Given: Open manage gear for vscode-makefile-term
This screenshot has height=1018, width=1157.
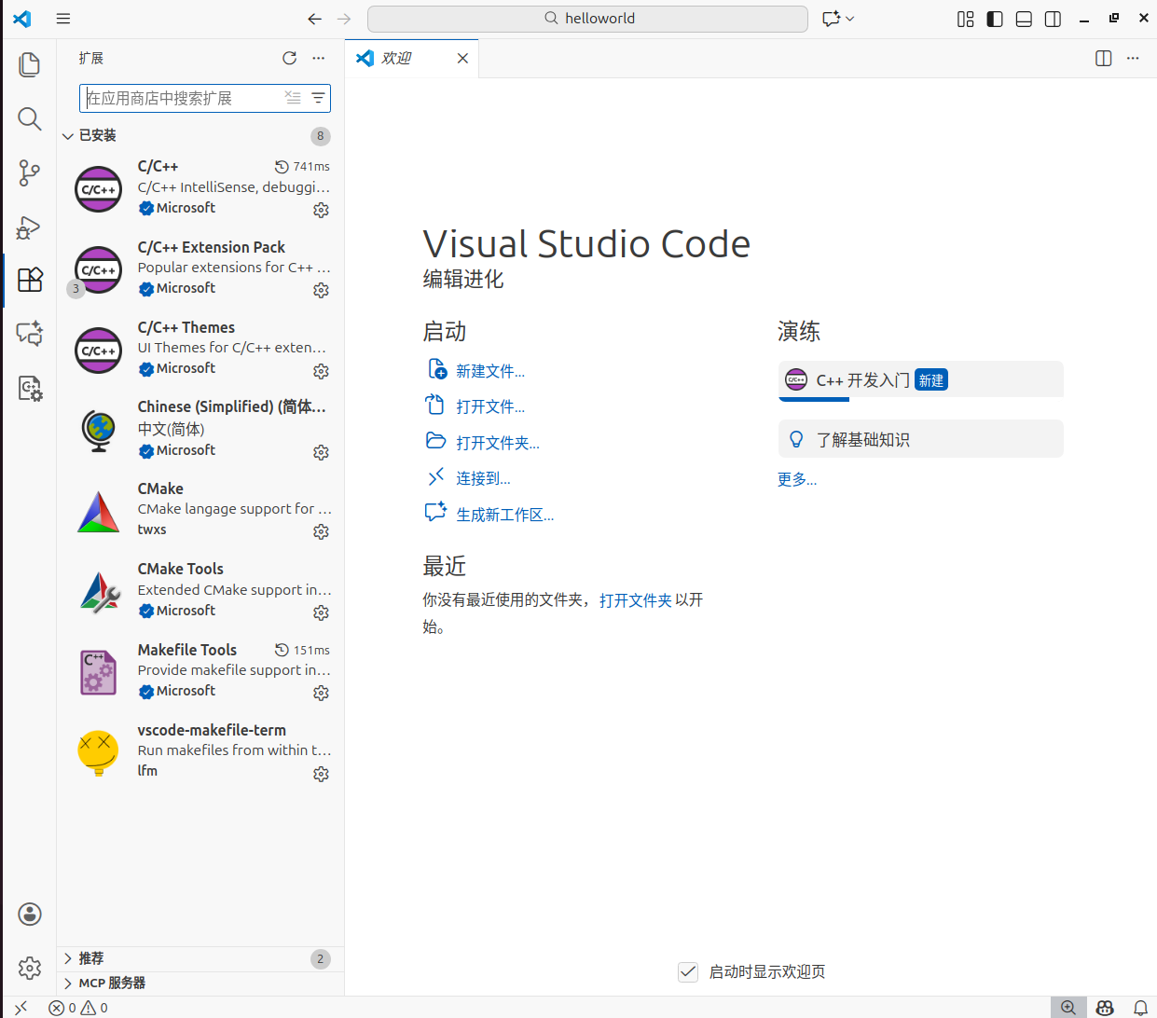Looking at the screenshot, I should (x=321, y=774).
